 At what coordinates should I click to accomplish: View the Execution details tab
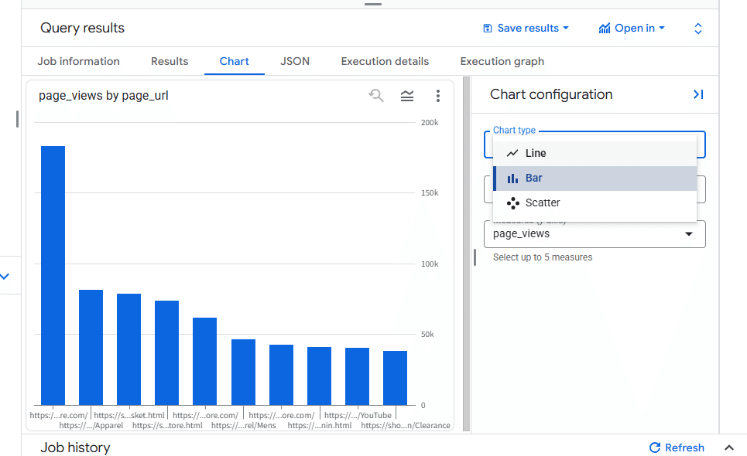pyautogui.click(x=385, y=61)
